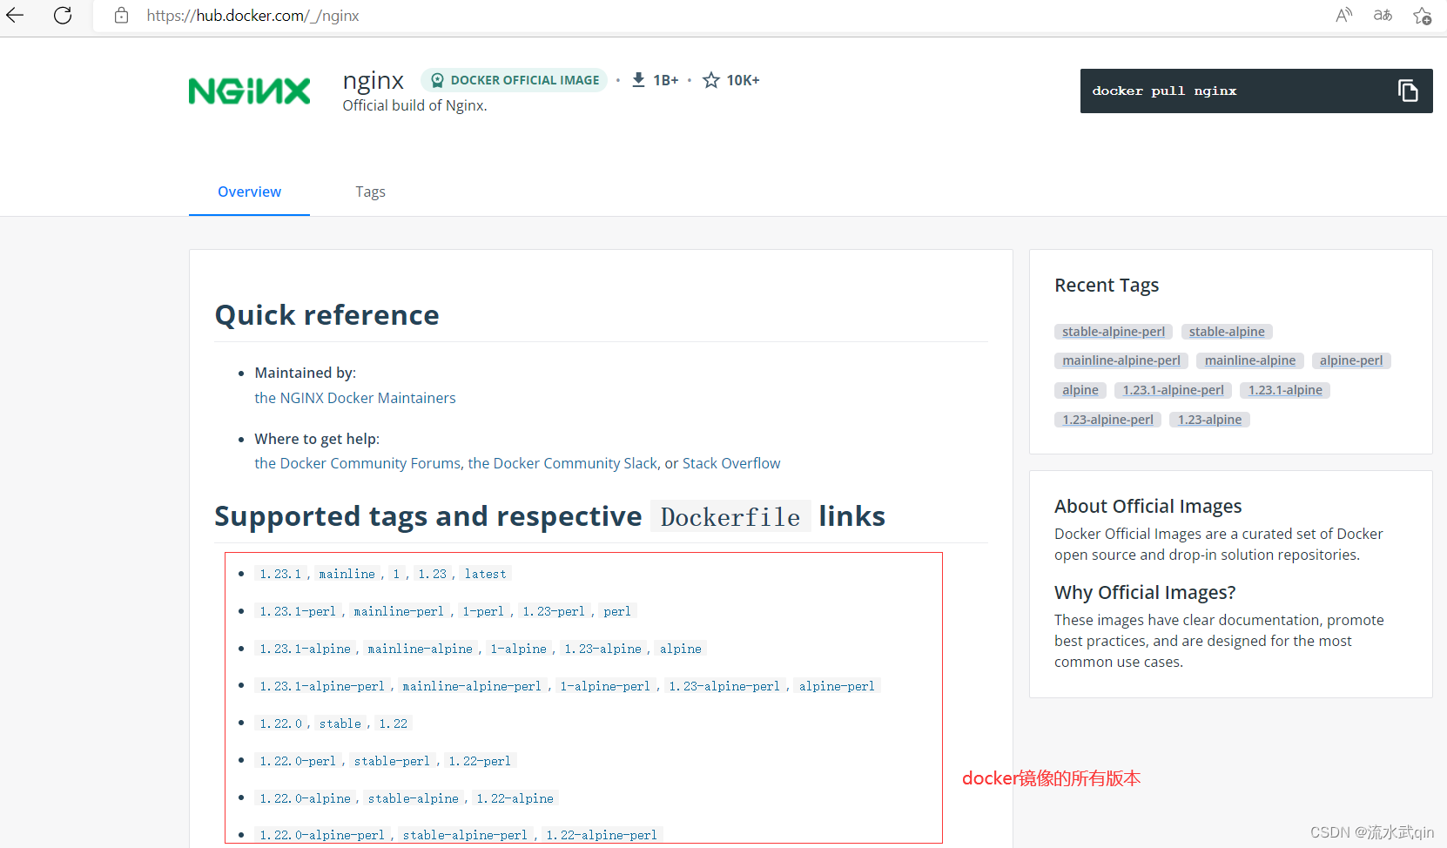The height and width of the screenshot is (848, 1447).
Task: Select the 1.23.1-alpine recent tag
Action: tap(1285, 390)
